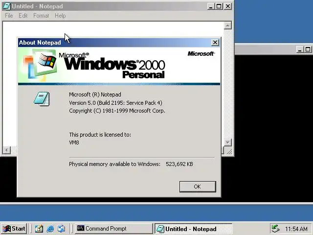Maximize the Command Prompt window
313x235 pixels.
click(x=308, y=49)
